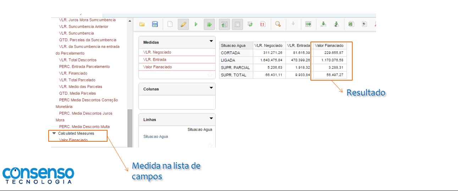458x191 pixels.
Task: Open the Linhas panel dropdown arrow
Action: point(211,119)
